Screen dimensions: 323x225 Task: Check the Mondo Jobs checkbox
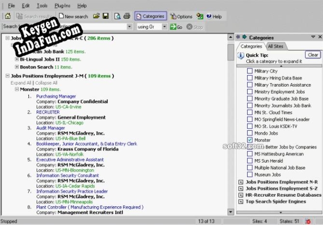250,133
